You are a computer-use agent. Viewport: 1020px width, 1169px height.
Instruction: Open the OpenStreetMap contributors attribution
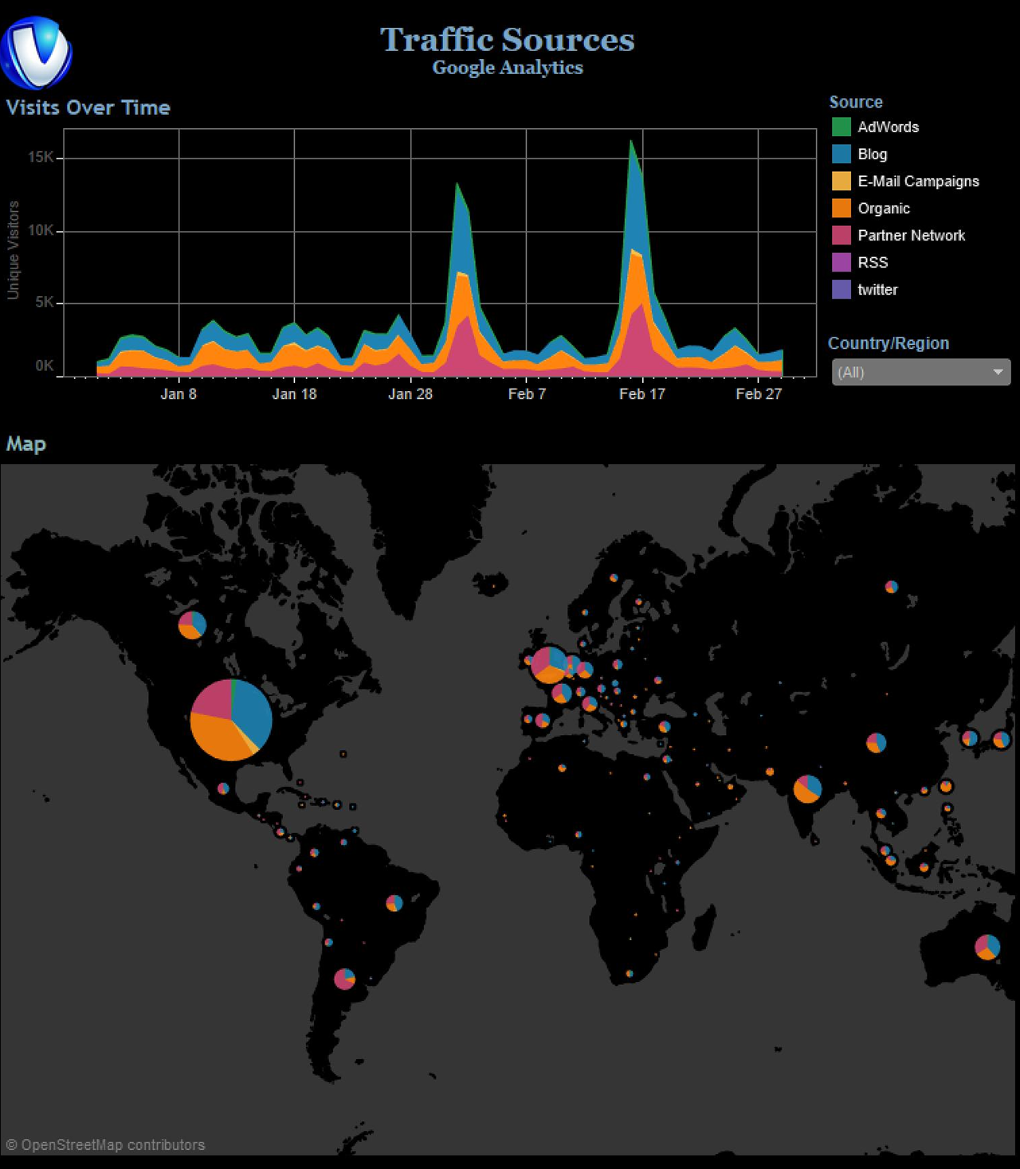(x=106, y=1145)
